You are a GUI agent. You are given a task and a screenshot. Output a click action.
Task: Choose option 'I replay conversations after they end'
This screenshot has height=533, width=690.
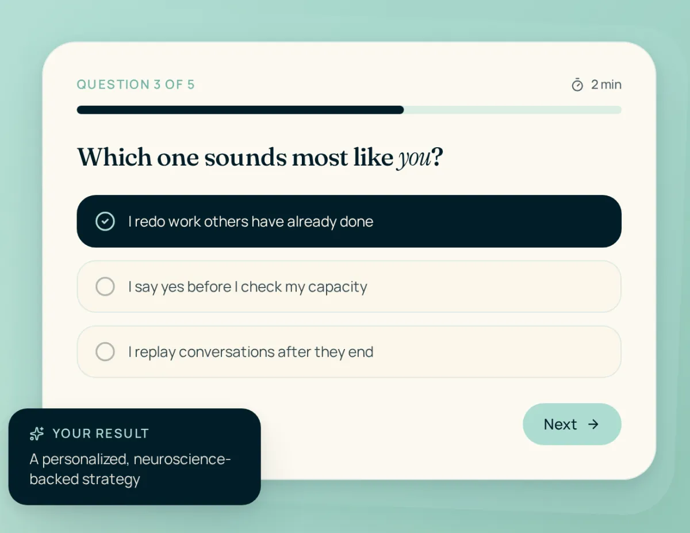349,351
